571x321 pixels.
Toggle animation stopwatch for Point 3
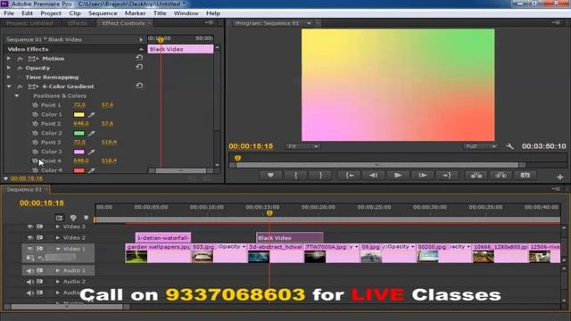35,143
